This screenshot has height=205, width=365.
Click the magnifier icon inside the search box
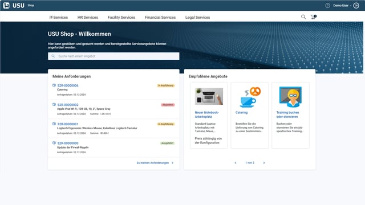point(53,56)
